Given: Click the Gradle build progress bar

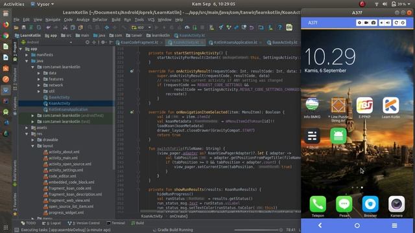Looking at the screenshot, I should click(x=257, y=230).
